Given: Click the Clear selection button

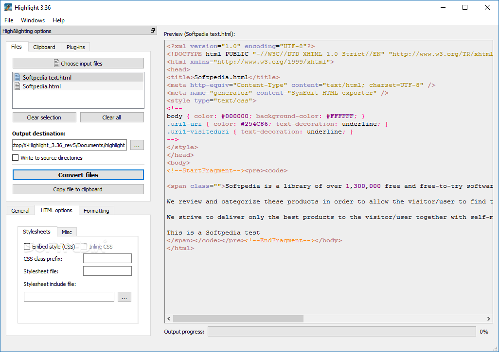Looking at the screenshot, I should click(44, 117).
